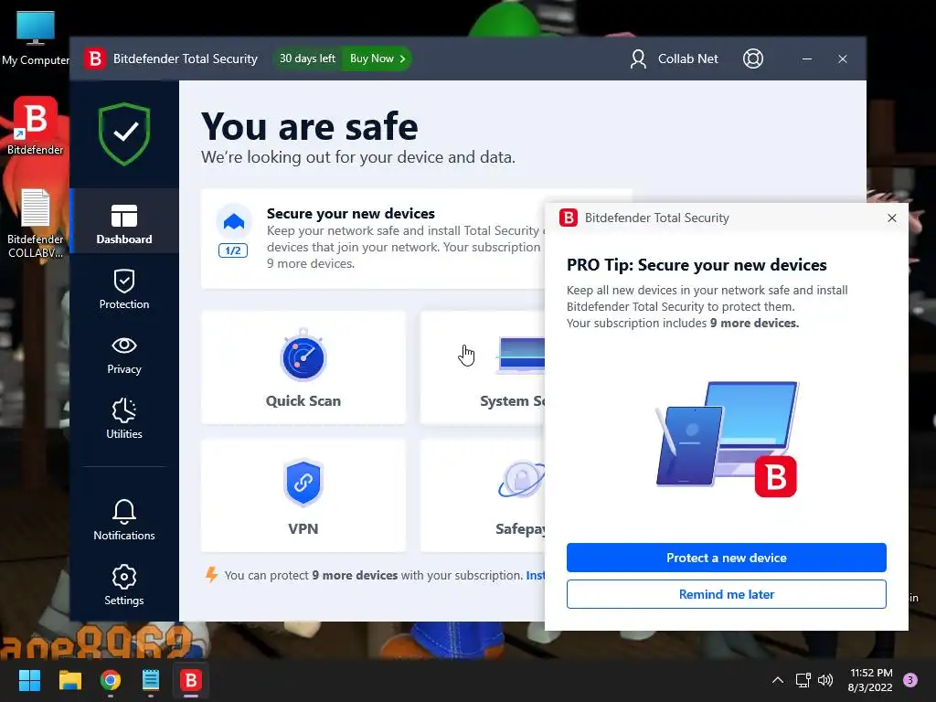
Task: Click the Buy Now button
Action: [378, 58]
